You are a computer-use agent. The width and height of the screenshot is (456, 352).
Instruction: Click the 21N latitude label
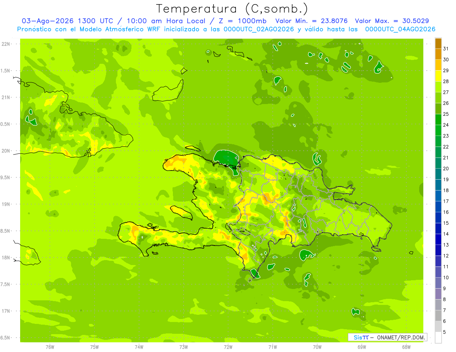(x=6, y=97)
